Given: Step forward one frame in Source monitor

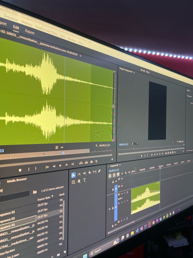Looking at the screenshot, I should (x=66, y=165).
